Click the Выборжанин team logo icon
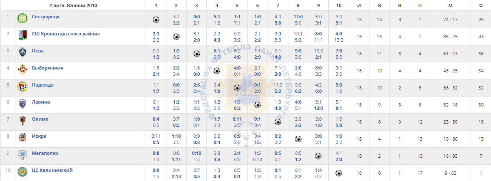This screenshot has width=491, height=181. [22, 70]
